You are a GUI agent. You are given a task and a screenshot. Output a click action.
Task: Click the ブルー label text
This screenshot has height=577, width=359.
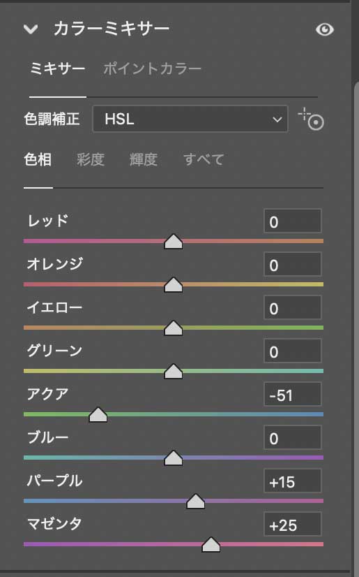[47, 437]
